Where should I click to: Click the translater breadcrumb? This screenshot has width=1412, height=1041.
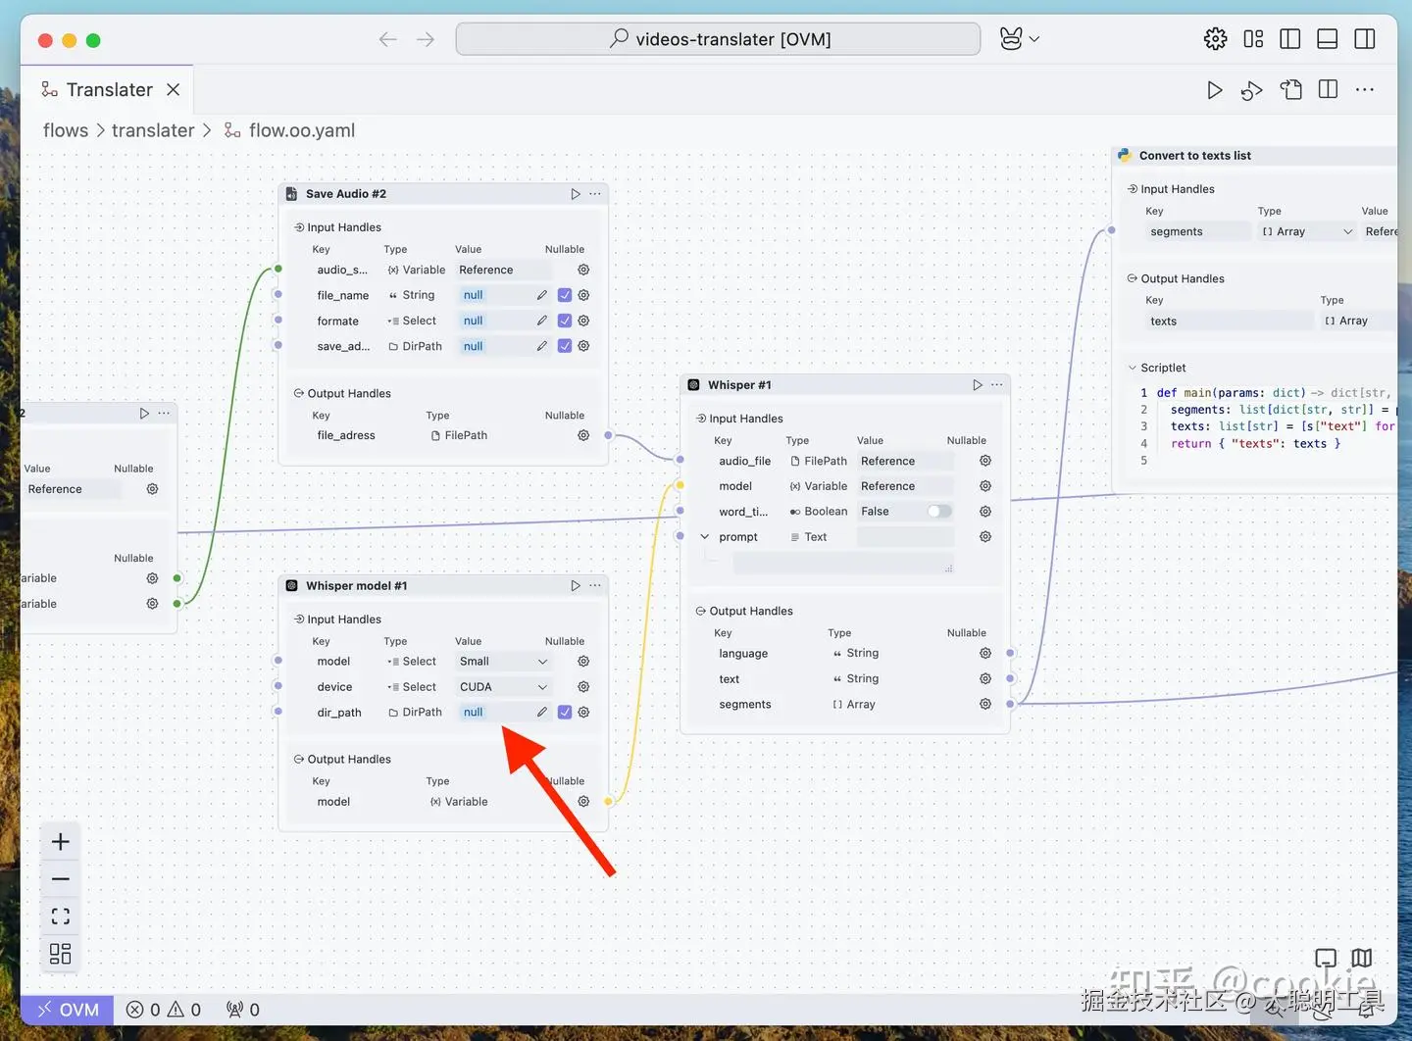click(153, 130)
